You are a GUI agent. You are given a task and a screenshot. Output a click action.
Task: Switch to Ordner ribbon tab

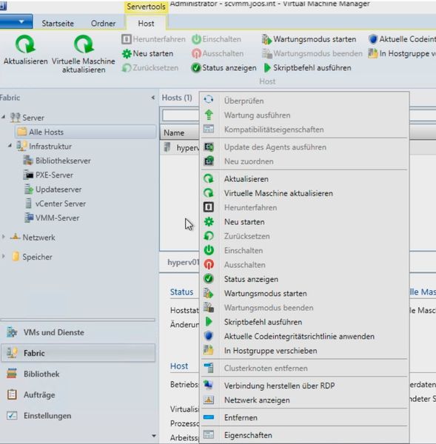point(103,23)
